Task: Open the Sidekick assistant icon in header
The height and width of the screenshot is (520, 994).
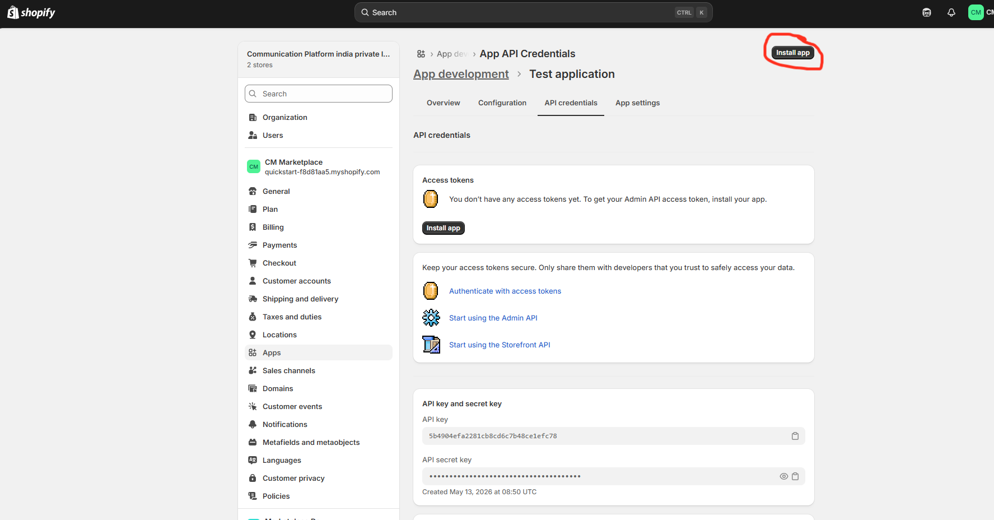Action: [x=927, y=12]
